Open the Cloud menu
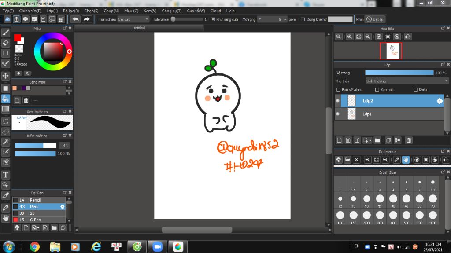 point(216,11)
